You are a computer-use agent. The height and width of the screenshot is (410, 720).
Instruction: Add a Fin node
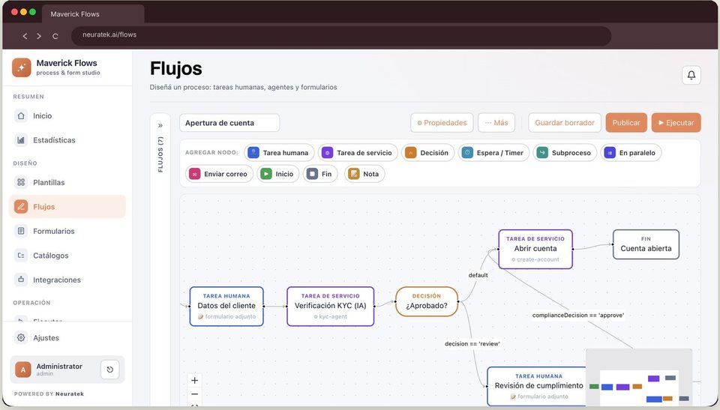(x=320, y=174)
